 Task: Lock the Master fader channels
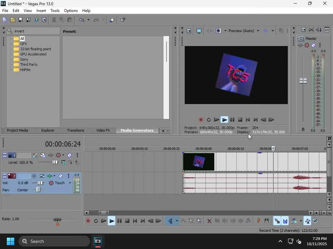303,129
